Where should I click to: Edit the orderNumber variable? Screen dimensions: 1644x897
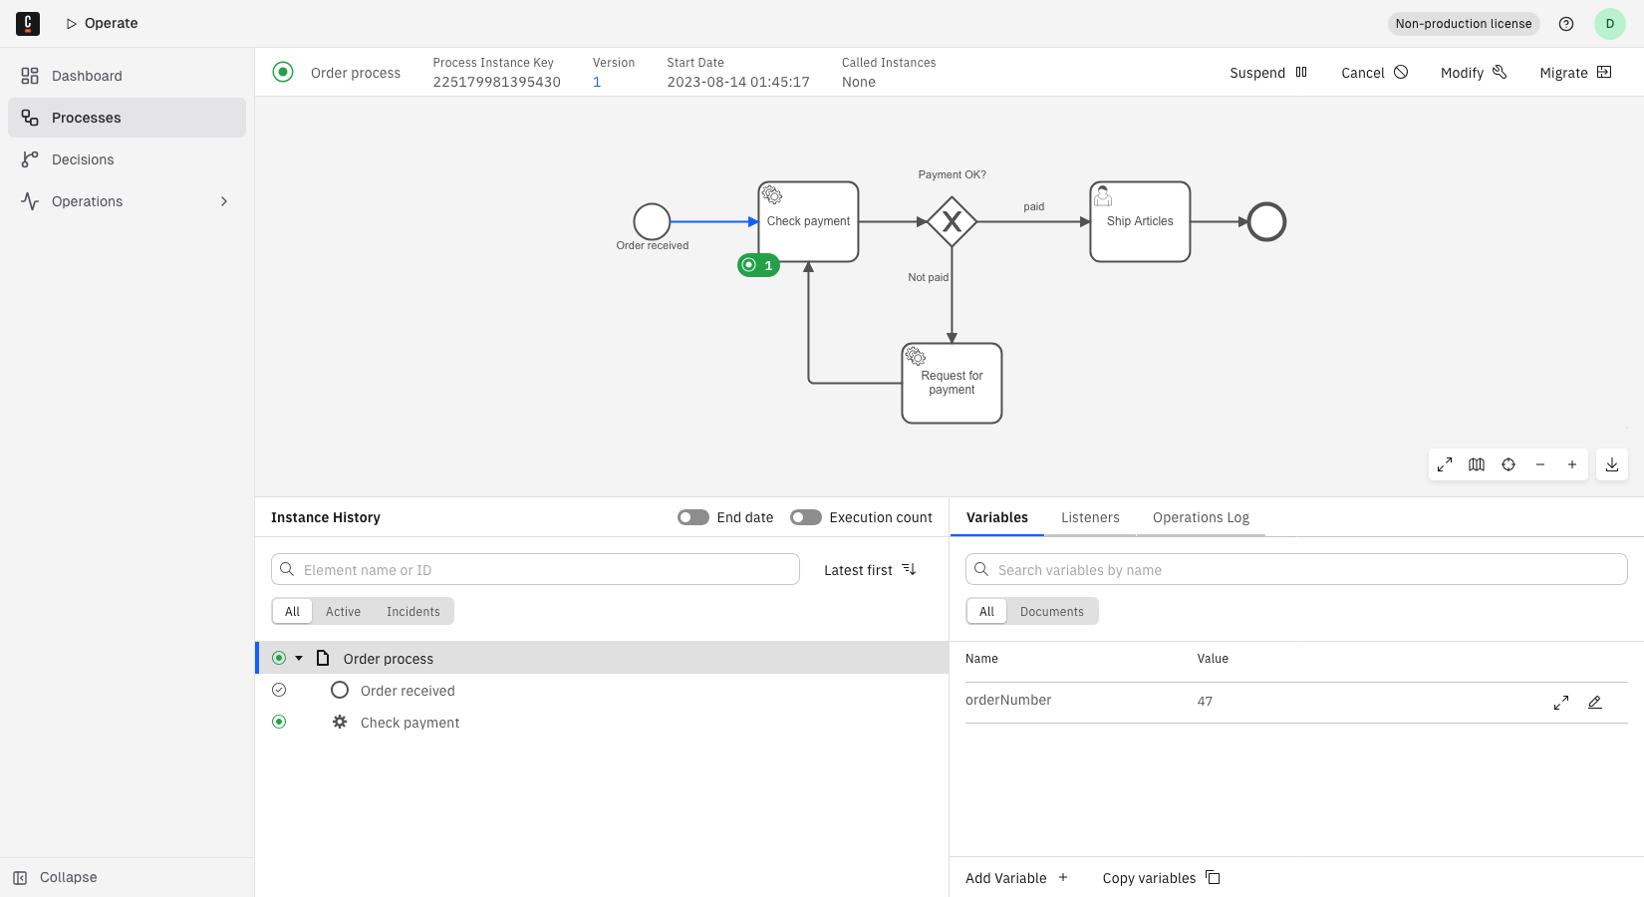(1595, 703)
